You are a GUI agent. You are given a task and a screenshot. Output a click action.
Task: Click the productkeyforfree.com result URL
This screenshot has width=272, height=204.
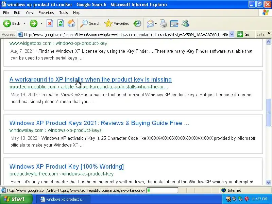(62, 174)
